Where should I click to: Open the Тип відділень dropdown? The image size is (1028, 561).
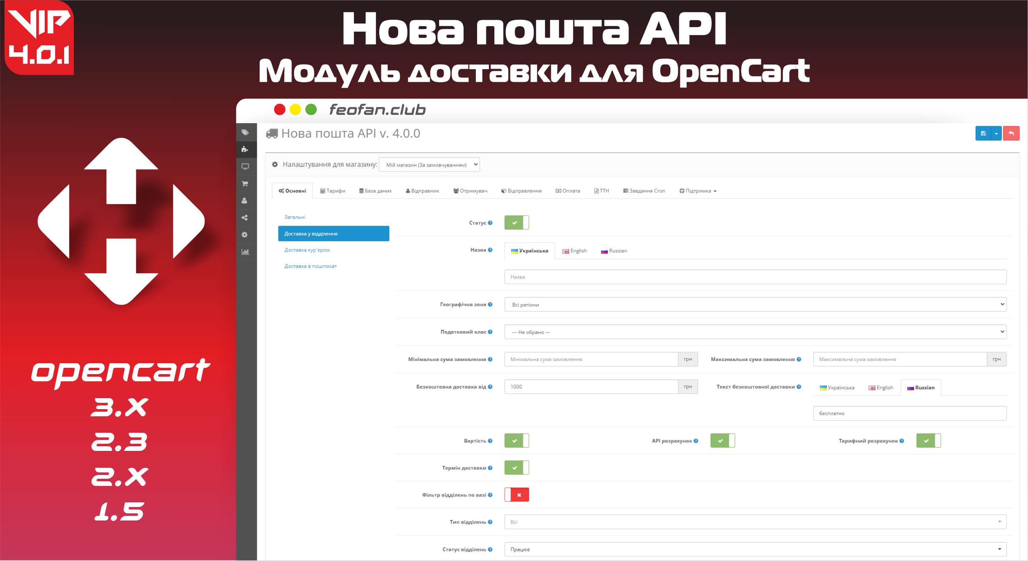pyautogui.click(x=755, y=522)
